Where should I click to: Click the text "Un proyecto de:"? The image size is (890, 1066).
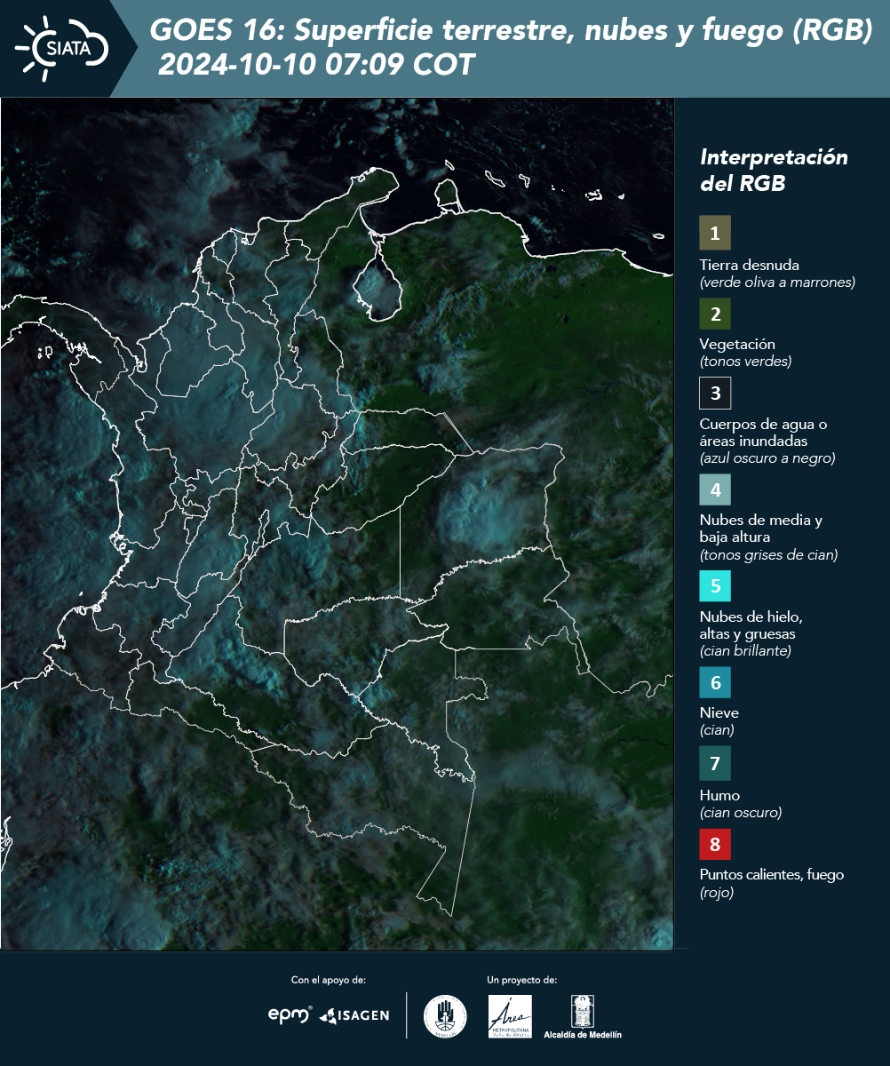(x=522, y=980)
